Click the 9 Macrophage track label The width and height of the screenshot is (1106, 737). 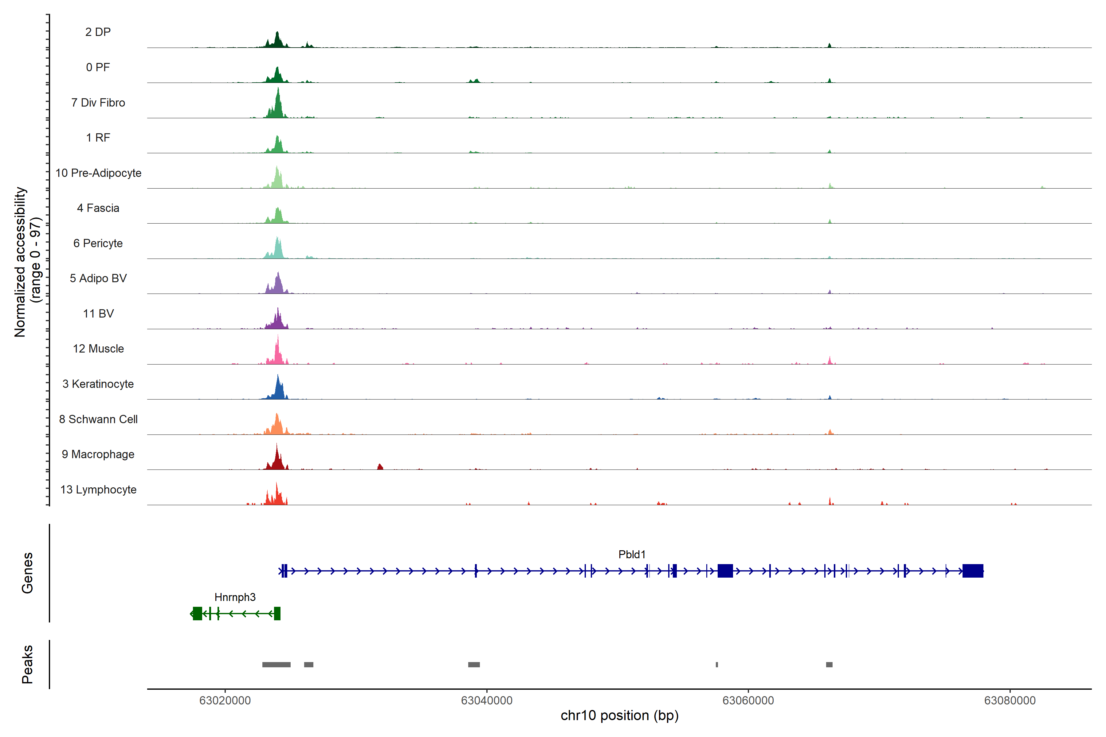98,454
